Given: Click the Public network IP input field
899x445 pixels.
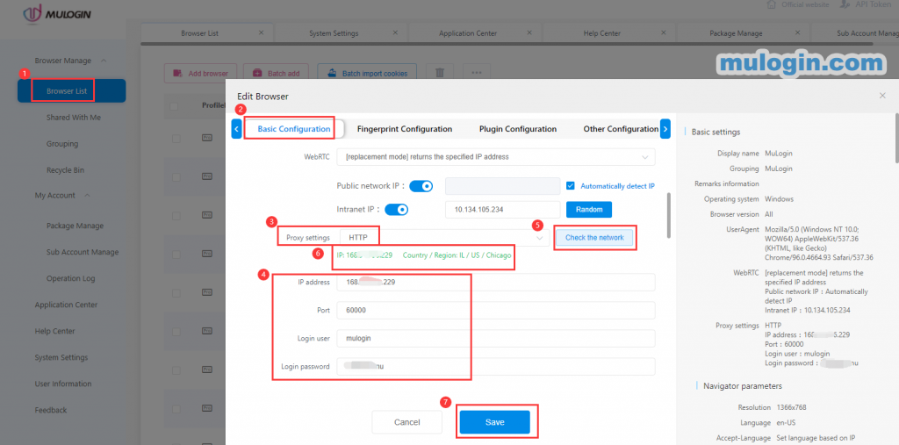Looking at the screenshot, I should 502,186.
